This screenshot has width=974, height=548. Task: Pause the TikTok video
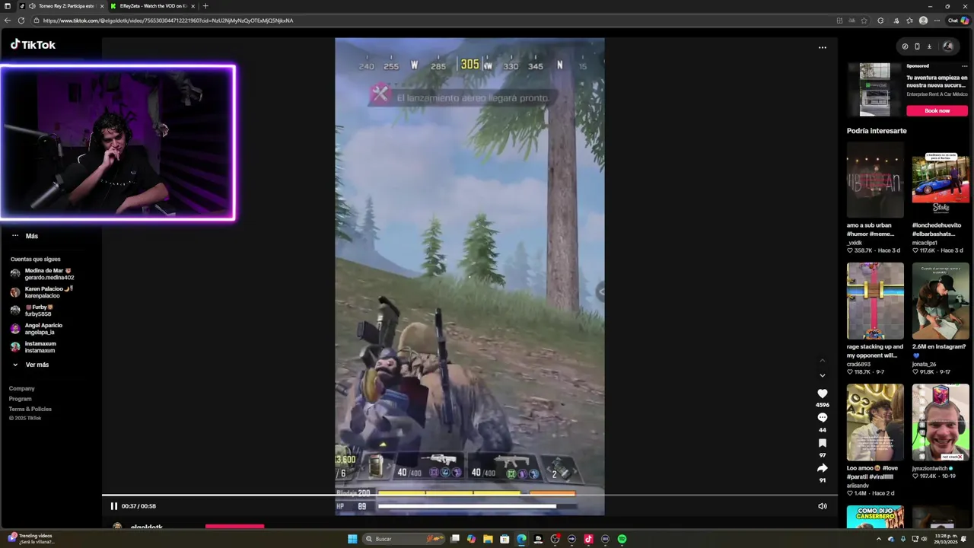[x=113, y=506]
